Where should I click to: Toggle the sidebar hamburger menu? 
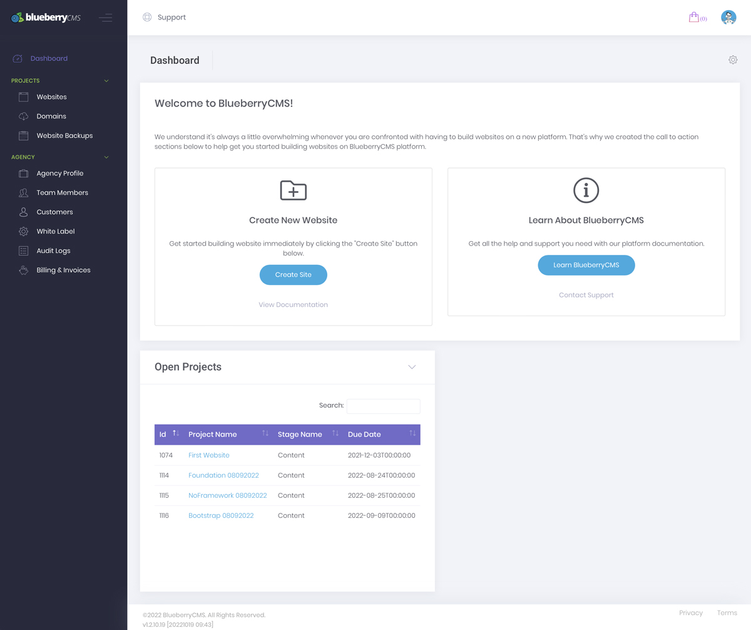[x=106, y=18]
